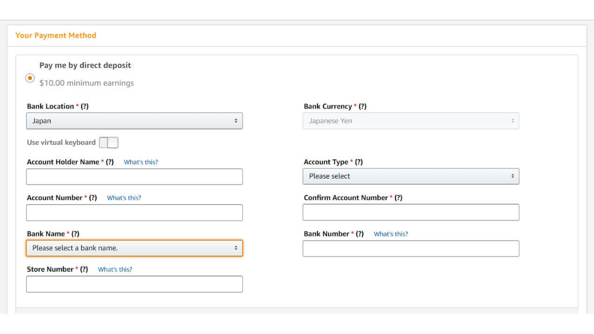The height and width of the screenshot is (334, 594).
Task: Click the (?) help beside Bank Currency
Action: (x=362, y=106)
